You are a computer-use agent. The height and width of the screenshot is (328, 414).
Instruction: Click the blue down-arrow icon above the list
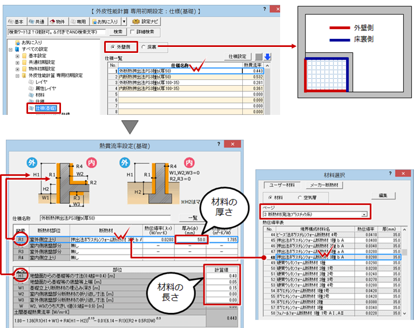(268, 57)
